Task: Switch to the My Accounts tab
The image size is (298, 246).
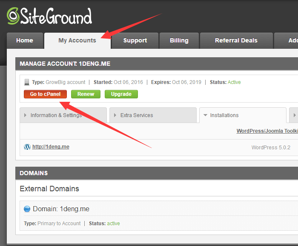Action: [x=77, y=41]
